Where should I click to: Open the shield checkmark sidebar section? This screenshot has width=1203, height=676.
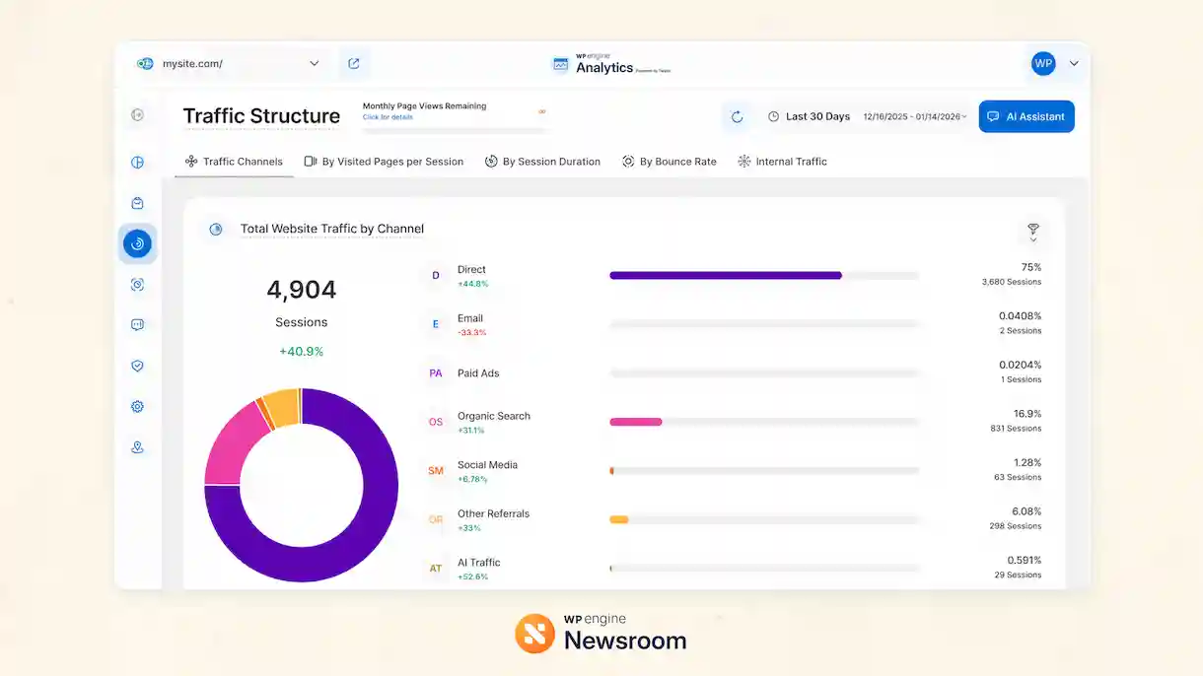point(137,365)
